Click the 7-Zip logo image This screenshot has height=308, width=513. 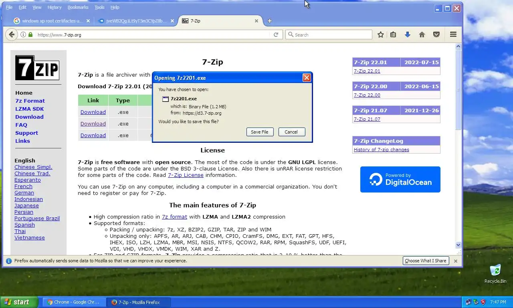click(37, 68)
